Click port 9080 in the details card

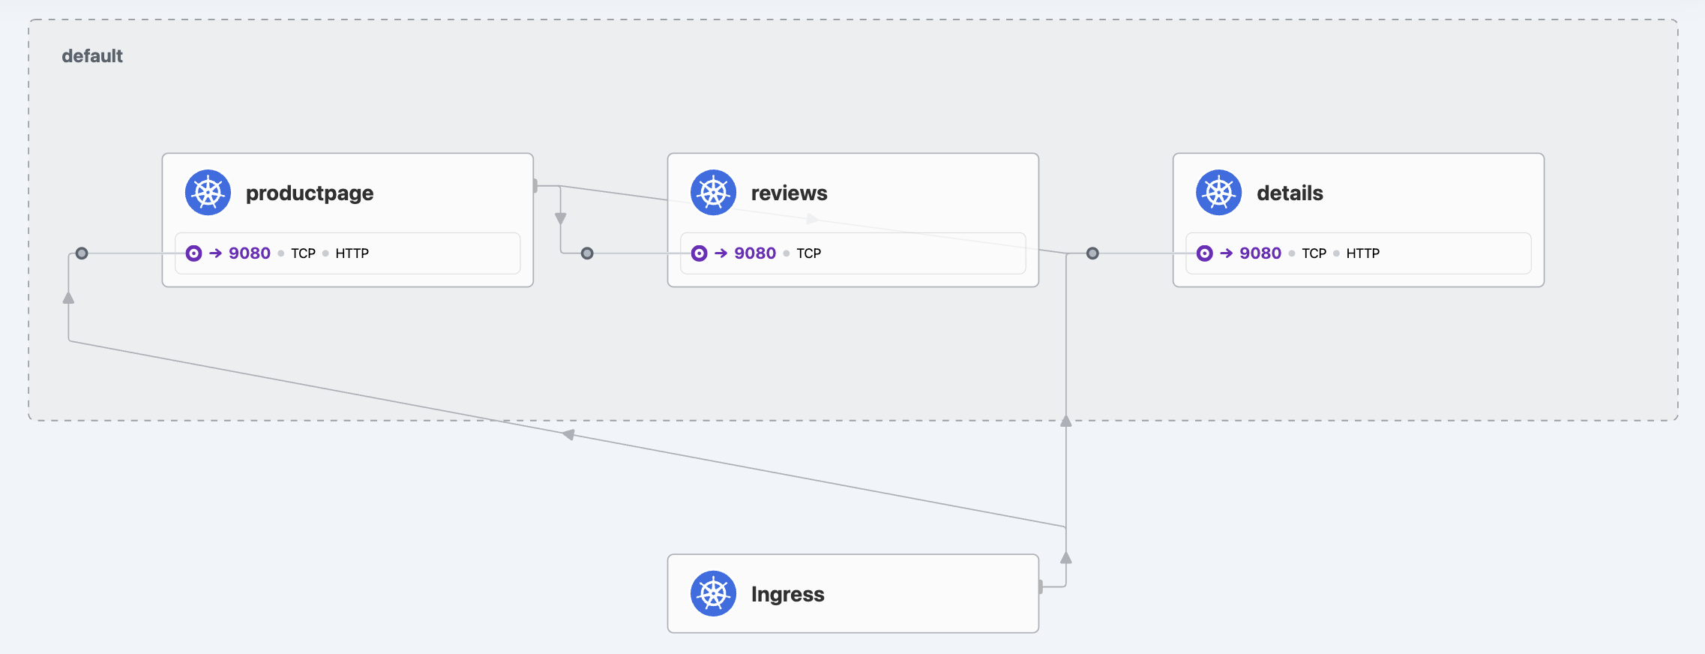(x=1260, y=253)
